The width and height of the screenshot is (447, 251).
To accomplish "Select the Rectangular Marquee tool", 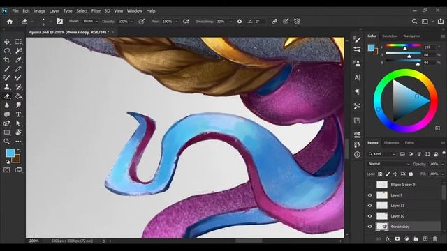I will [x=18, y=42].
